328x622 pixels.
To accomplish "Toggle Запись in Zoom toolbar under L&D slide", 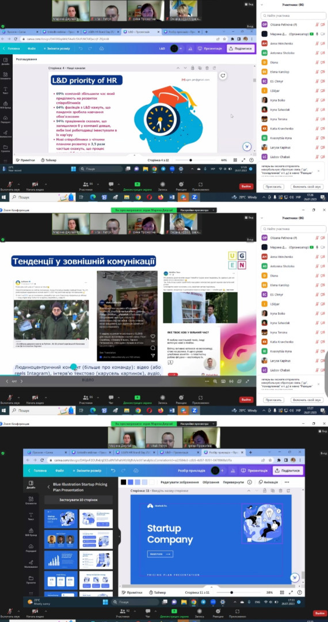I will coord(162,185).
